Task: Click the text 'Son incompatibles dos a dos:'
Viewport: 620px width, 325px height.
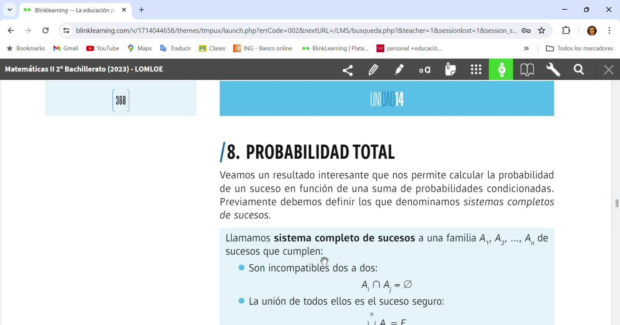Action: 313,268
